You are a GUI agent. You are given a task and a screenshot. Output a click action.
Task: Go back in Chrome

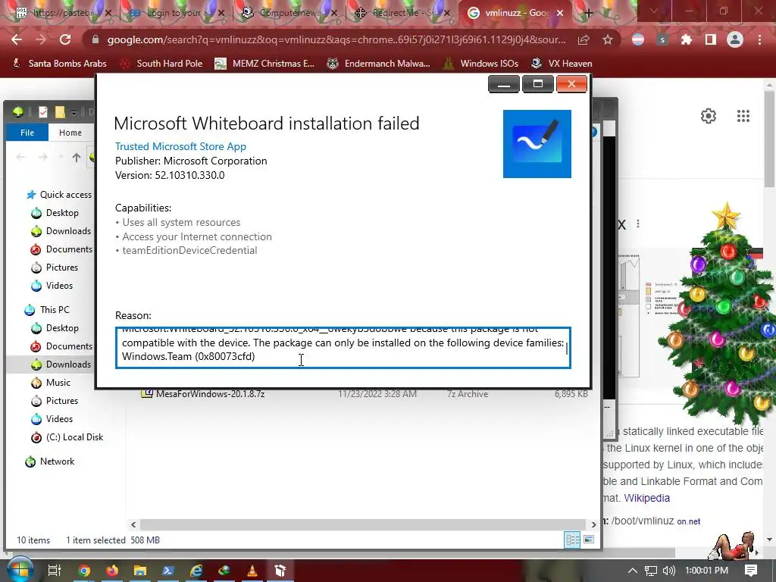click(17, 39)
